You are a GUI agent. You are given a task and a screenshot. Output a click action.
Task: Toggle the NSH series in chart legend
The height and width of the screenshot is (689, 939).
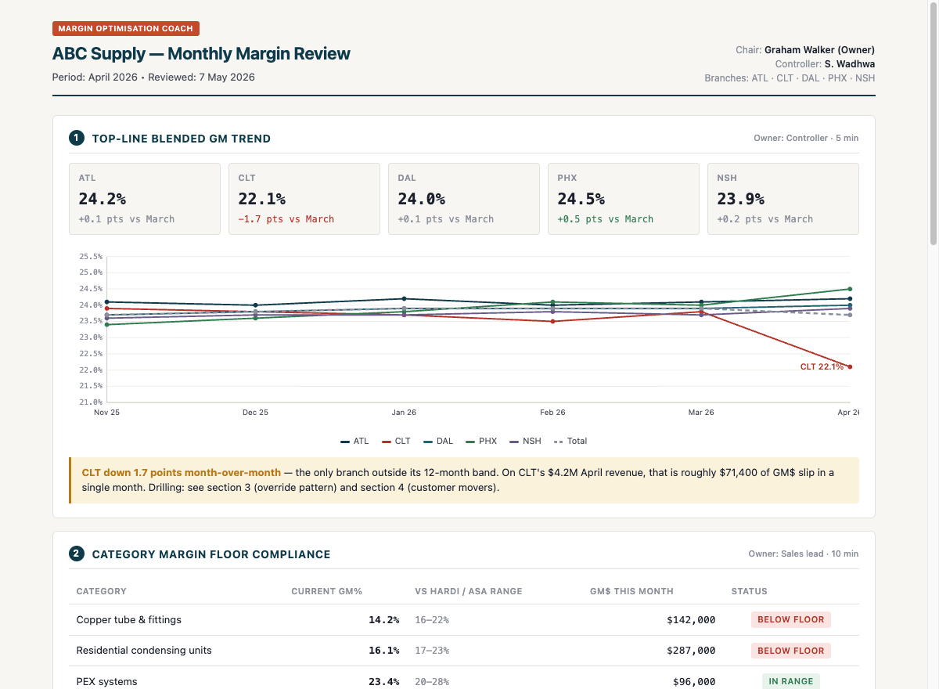[x=526, y=442]
